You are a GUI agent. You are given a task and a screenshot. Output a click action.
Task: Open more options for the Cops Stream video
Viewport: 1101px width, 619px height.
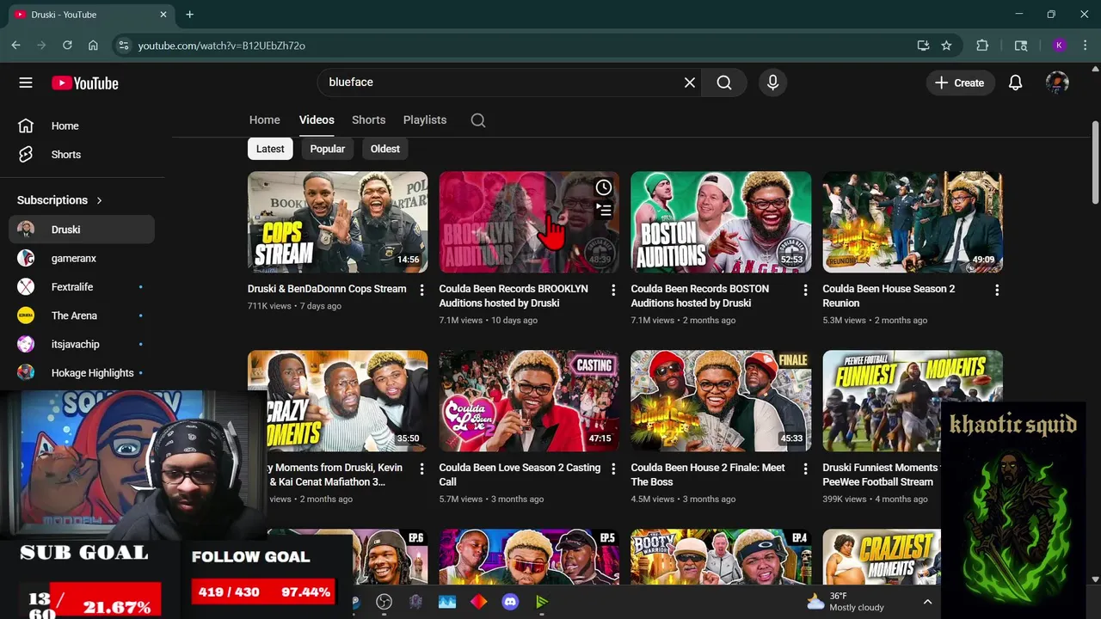(421, 291)
